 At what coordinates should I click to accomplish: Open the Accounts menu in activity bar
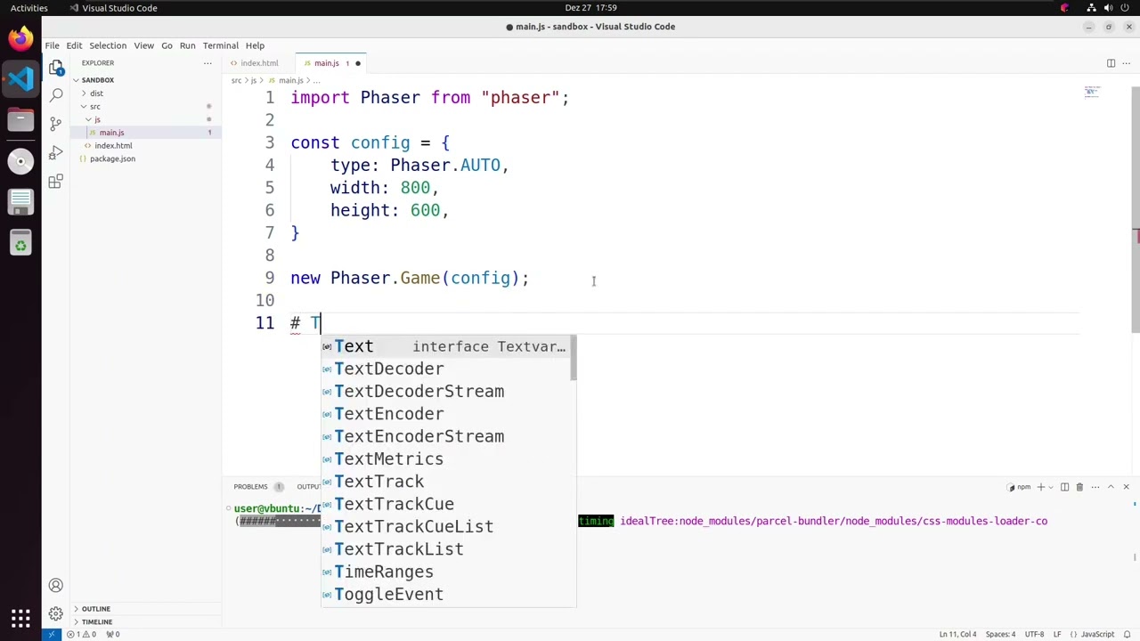(56, 586)
